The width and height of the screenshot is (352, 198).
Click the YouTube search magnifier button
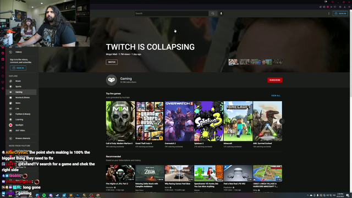[x=213, y=13]
